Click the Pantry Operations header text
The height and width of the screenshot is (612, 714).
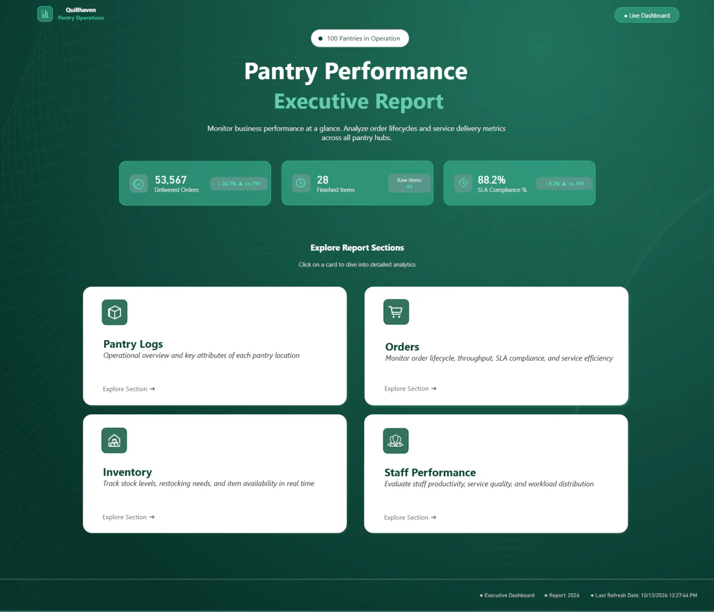point(81,18)
